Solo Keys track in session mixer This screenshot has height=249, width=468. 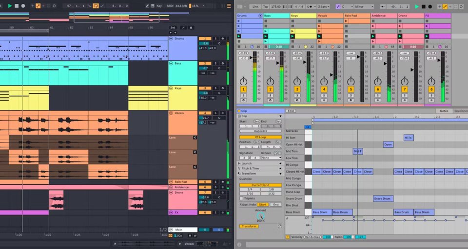point(297,96)
